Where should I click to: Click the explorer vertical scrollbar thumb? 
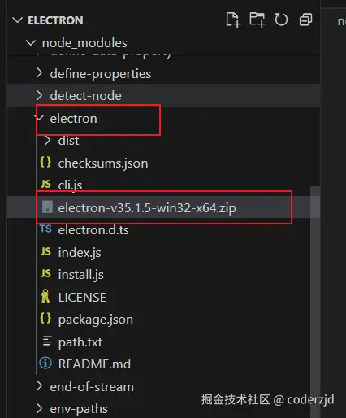tap(315, 302)
